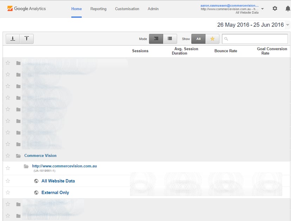This screenshot has height=221, width=291.
Task: Click the Sessions column header
Action: coord(140,51)
